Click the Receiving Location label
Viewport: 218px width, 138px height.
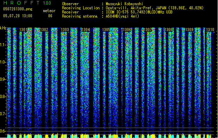(81, 8)
